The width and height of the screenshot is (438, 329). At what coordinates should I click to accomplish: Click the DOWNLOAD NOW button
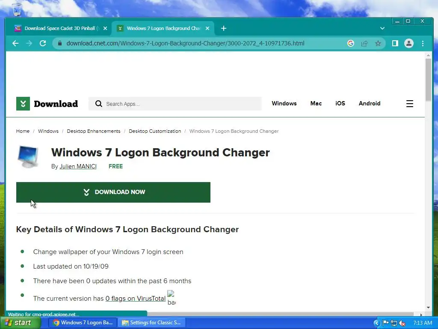tap(113, 192)
